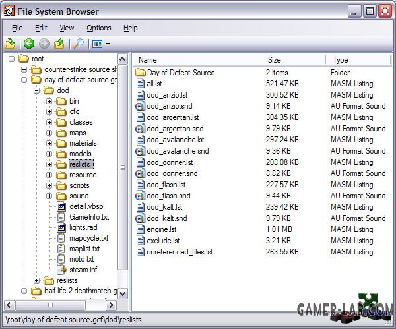
Task: Click the lights.rad file icon
Action: click(61, 227)
